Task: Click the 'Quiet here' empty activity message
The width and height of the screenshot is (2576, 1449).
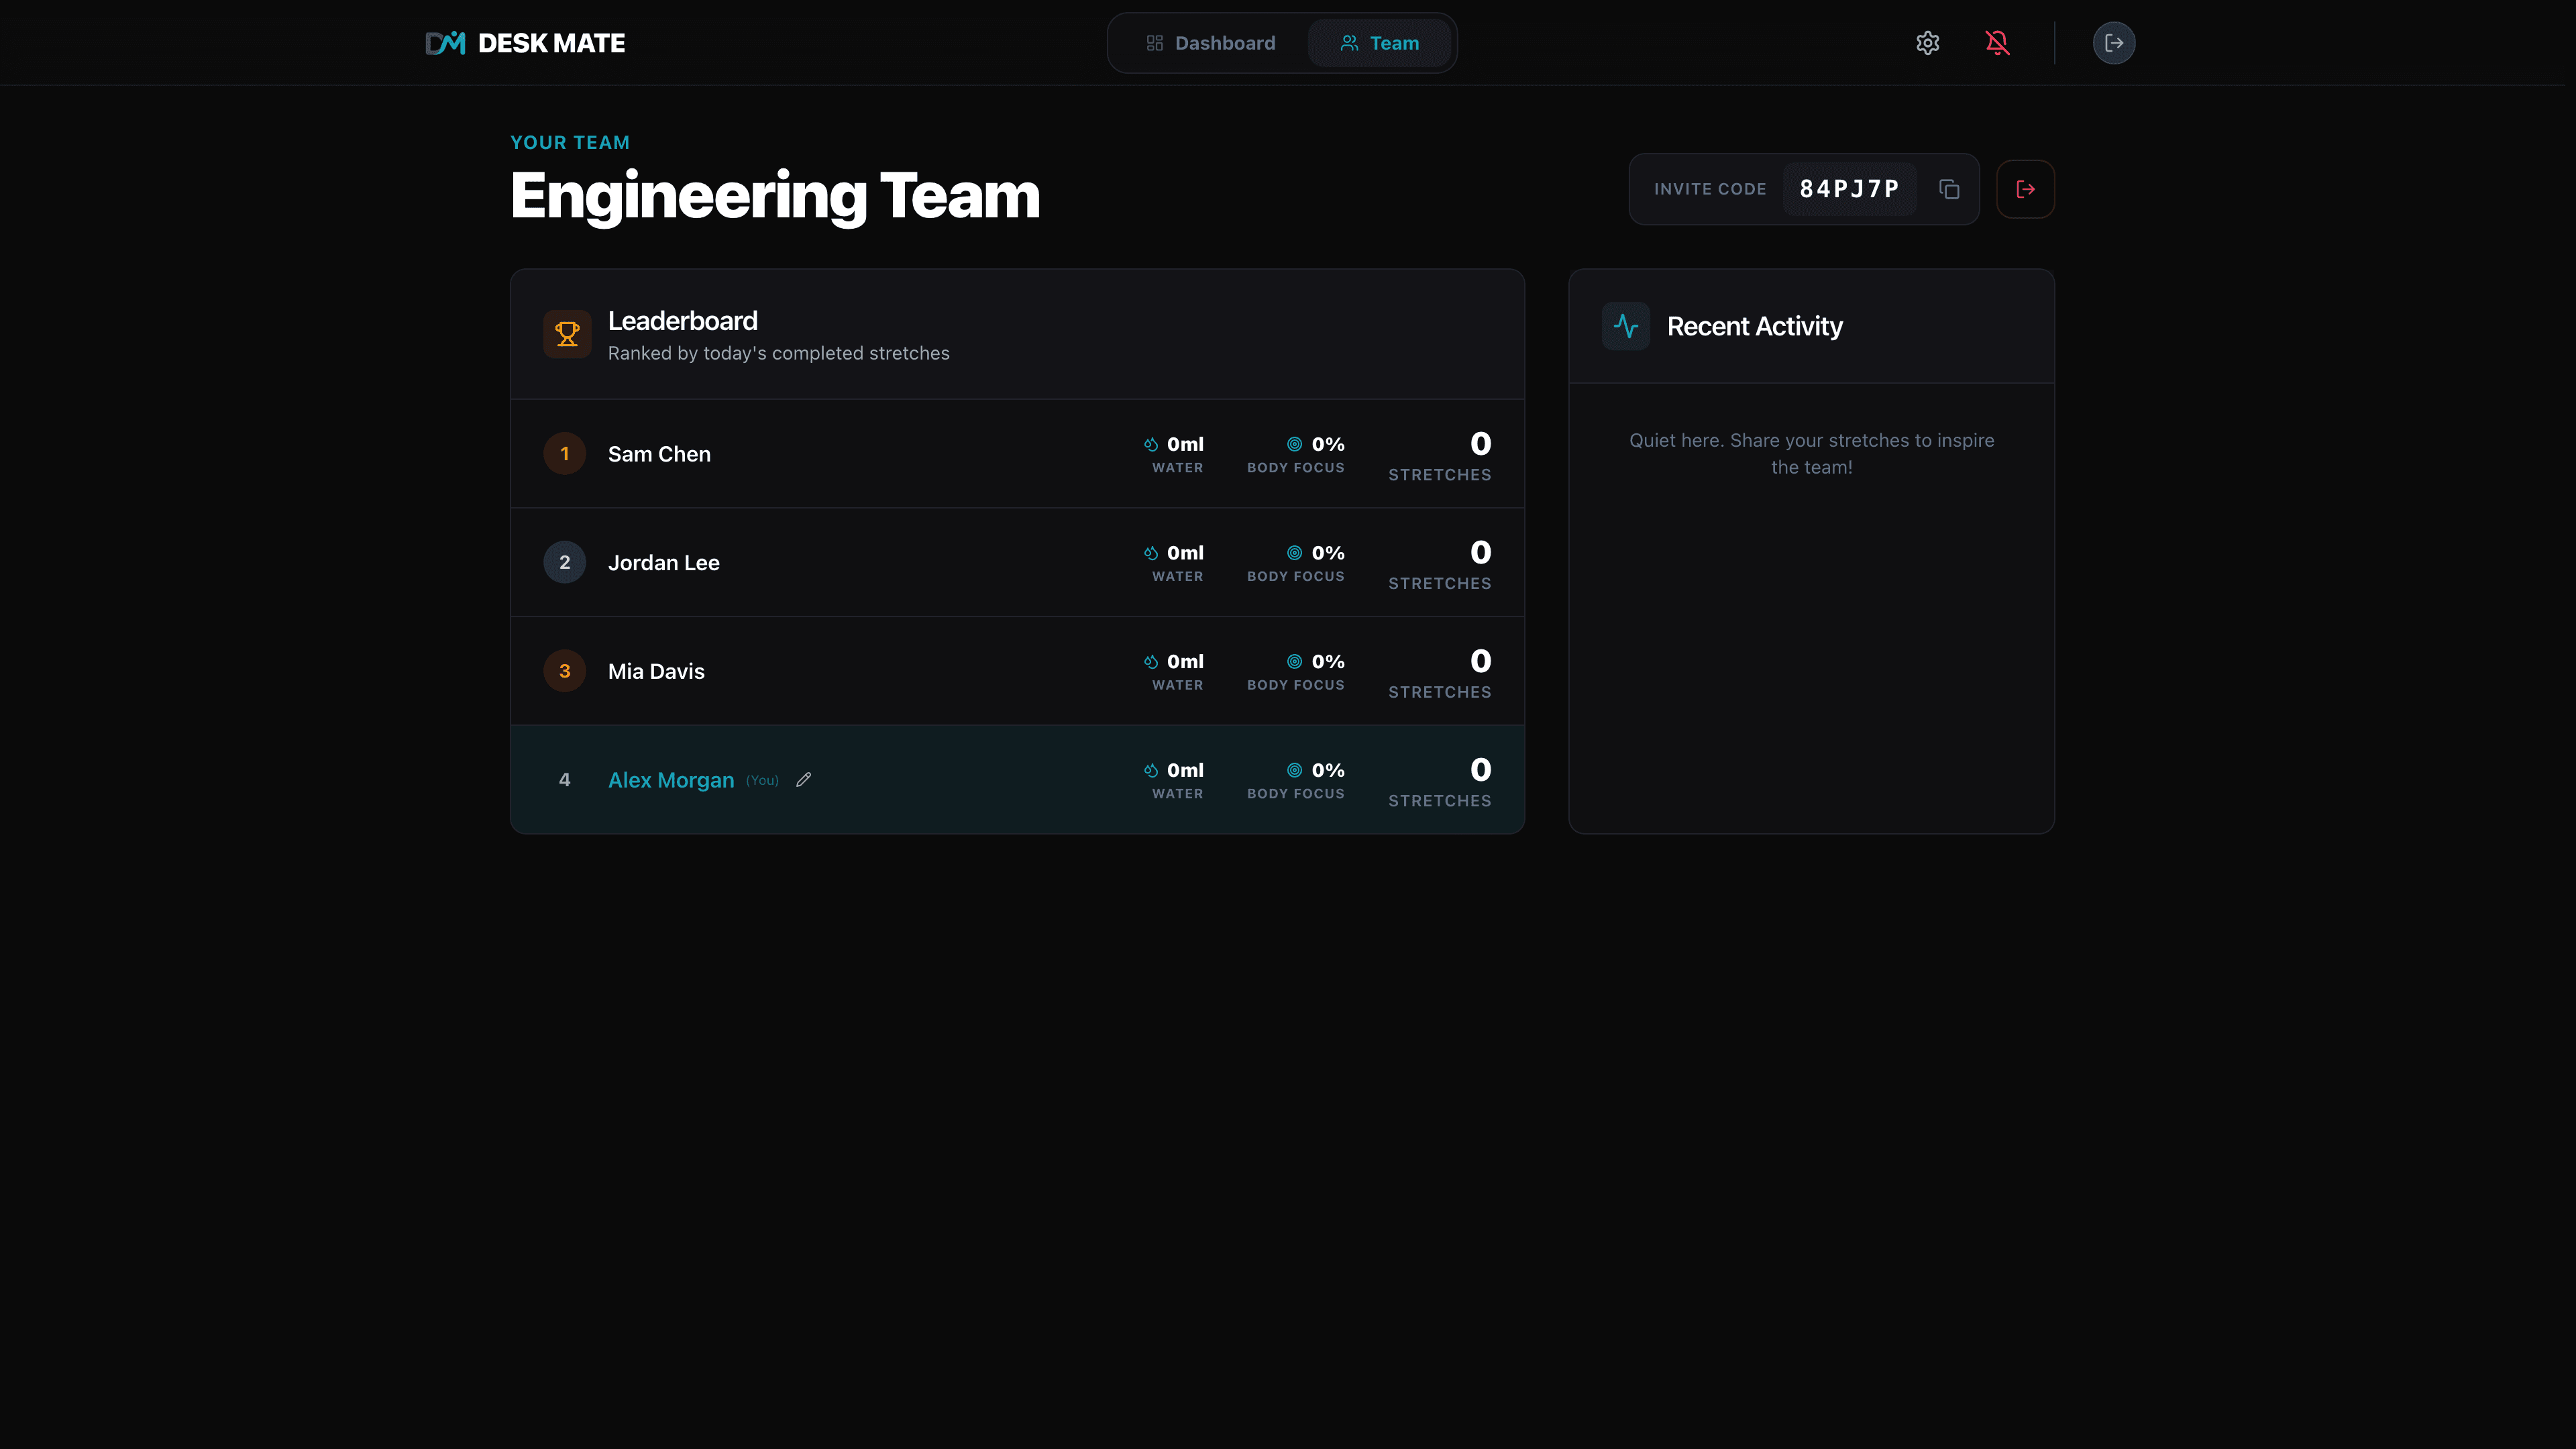Action: 1811,454
